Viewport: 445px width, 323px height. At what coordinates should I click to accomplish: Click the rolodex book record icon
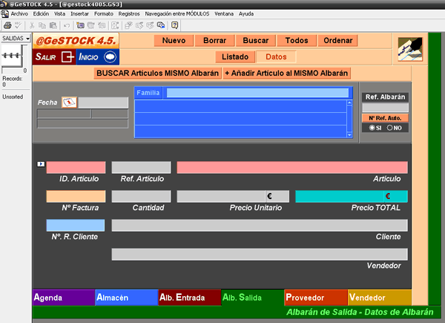click(12, 56)
